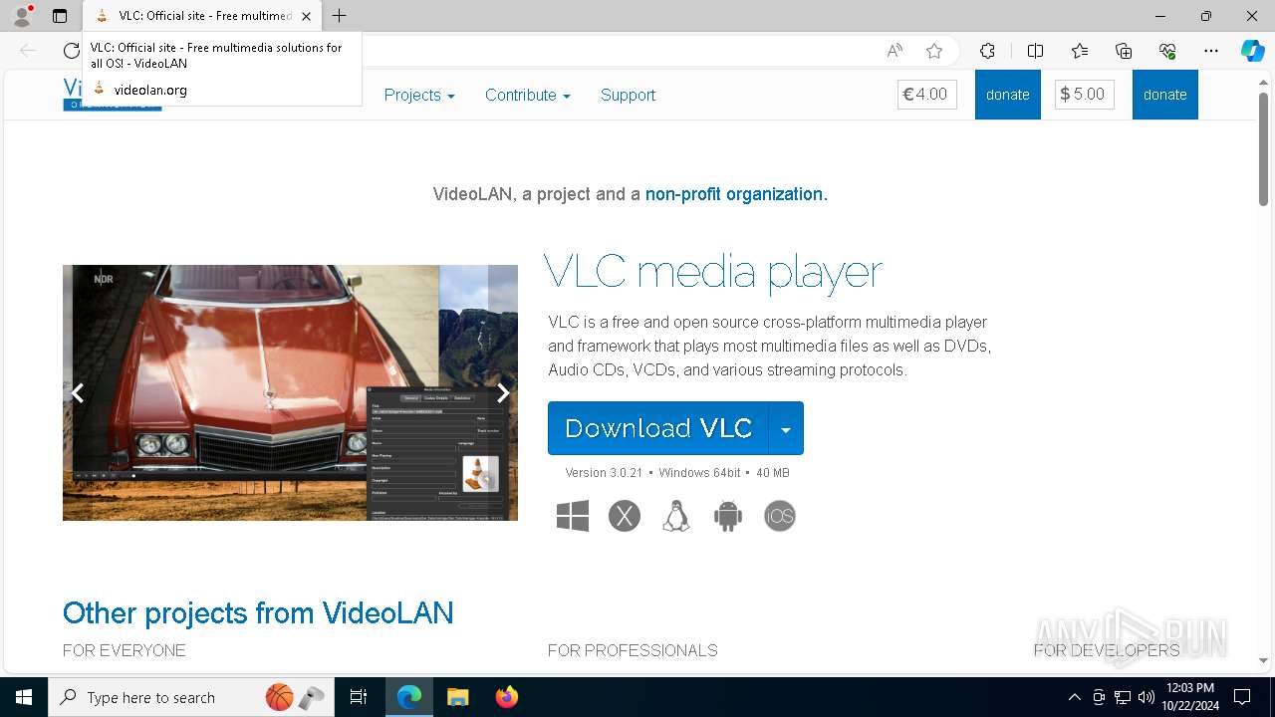Open a new browser tab
Screen dimensions: 1275x717
(340, 16)
